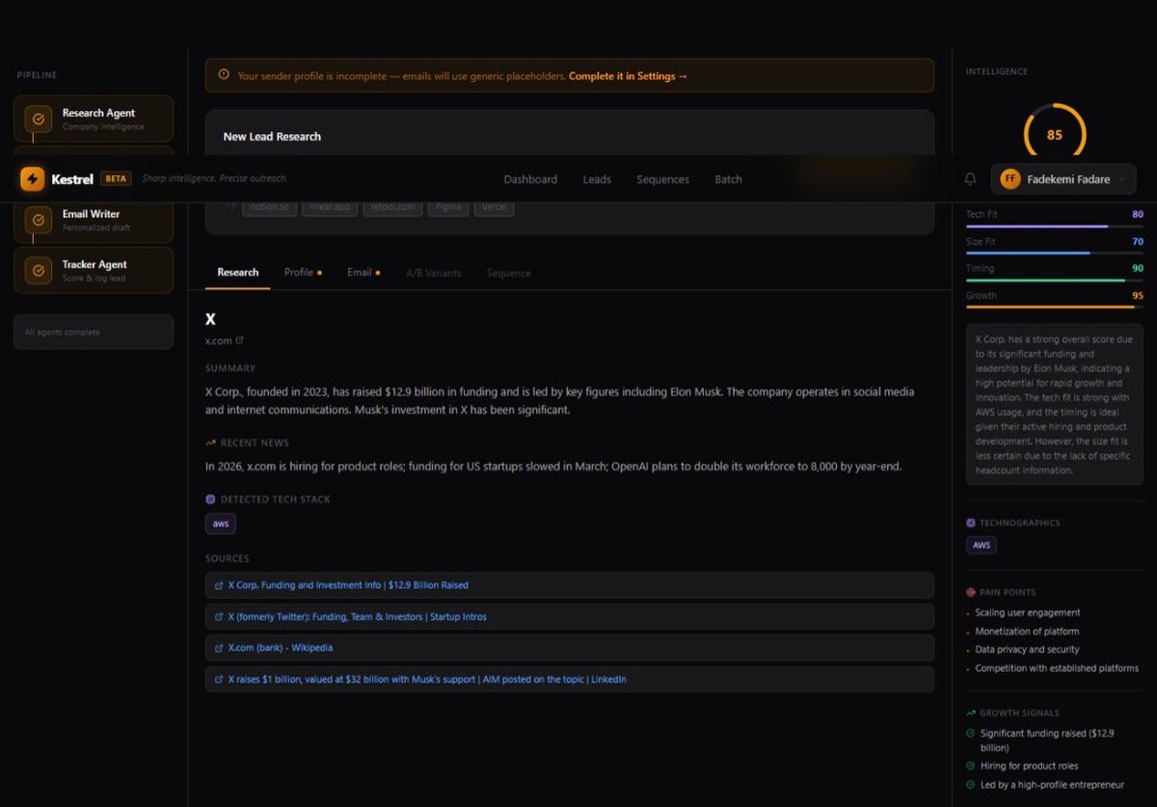Select the Email Writer pipeline step

click(x=94, y=220)
